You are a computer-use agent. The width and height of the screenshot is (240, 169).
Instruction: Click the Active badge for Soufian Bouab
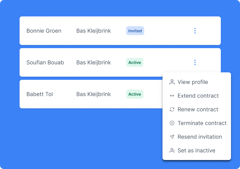tap(135, 63)
